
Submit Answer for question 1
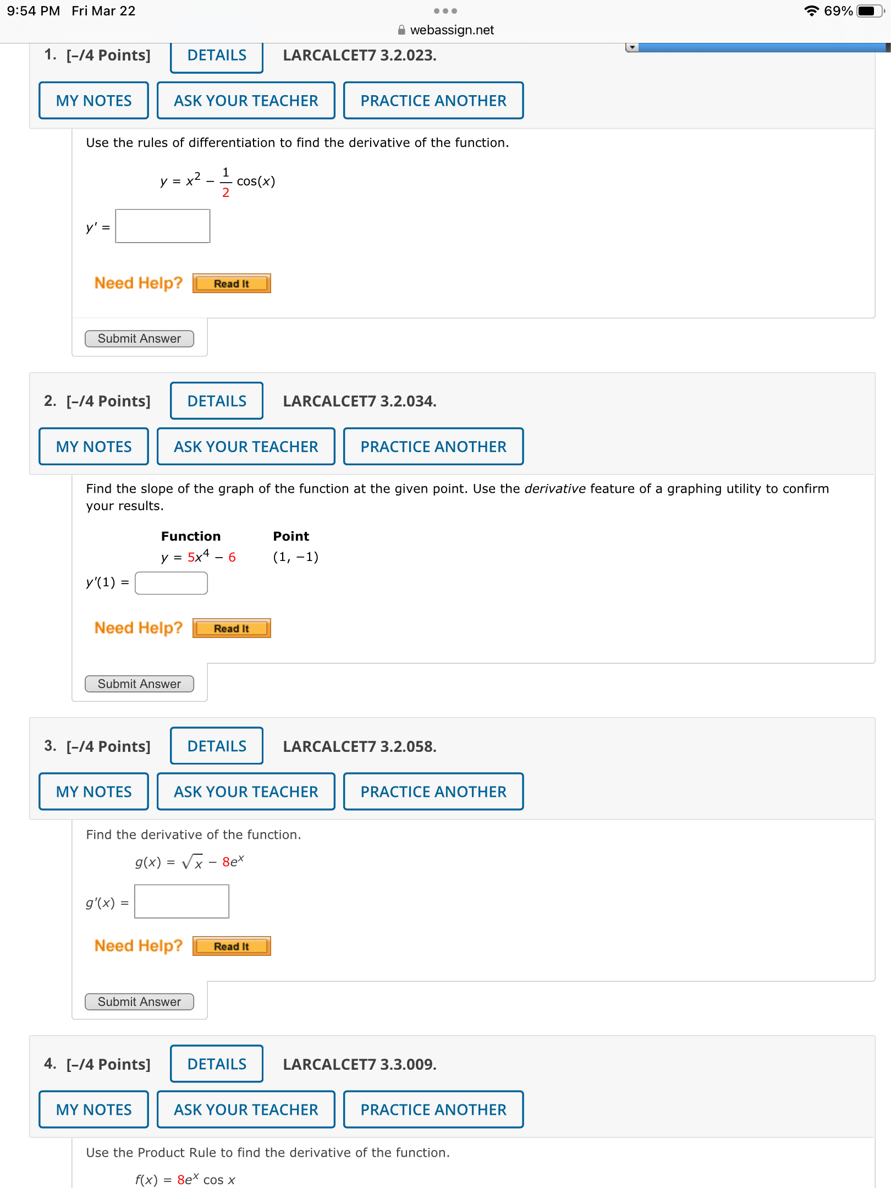pos(139,339)
